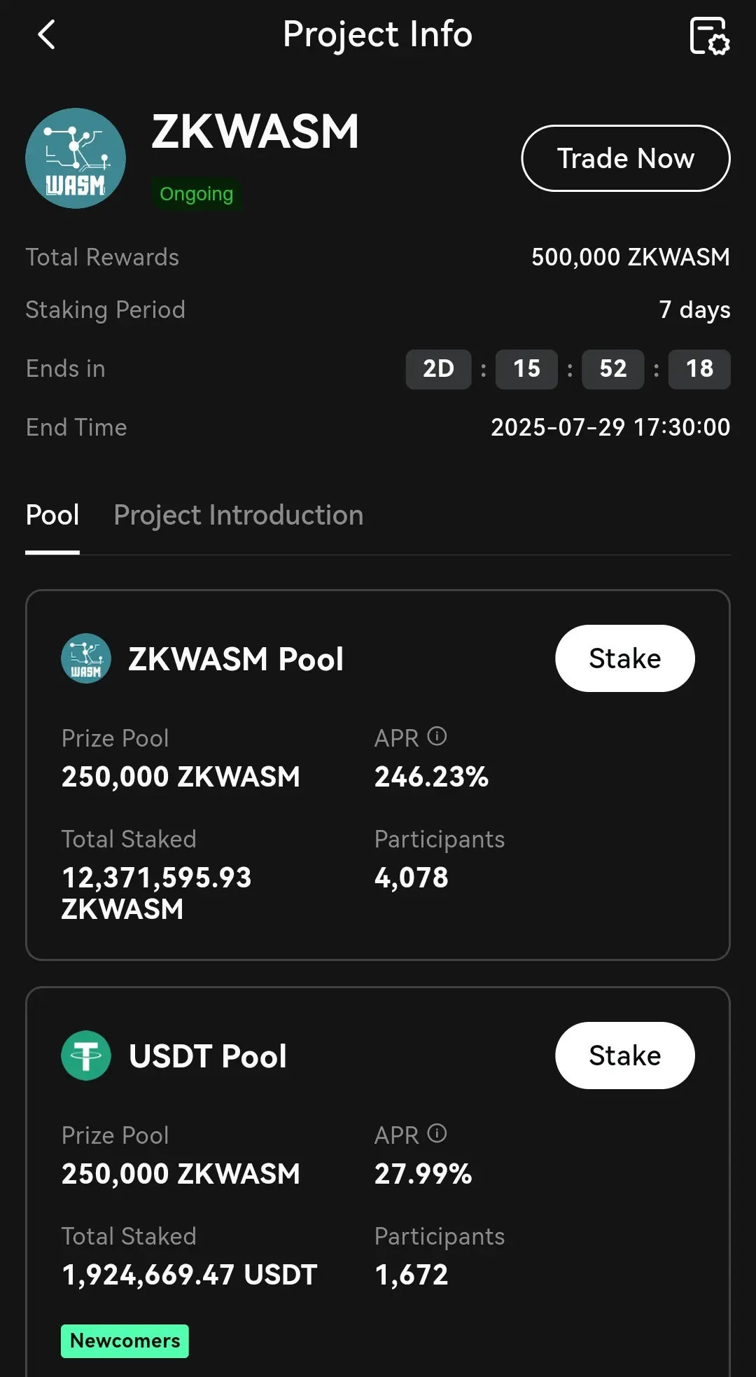756x1377 pixels.
Task: Switch to Project Introduction tab
Action: pyautogui.click(x=239, y=515)
